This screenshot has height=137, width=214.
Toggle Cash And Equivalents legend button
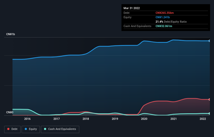(x=60, y=129)
